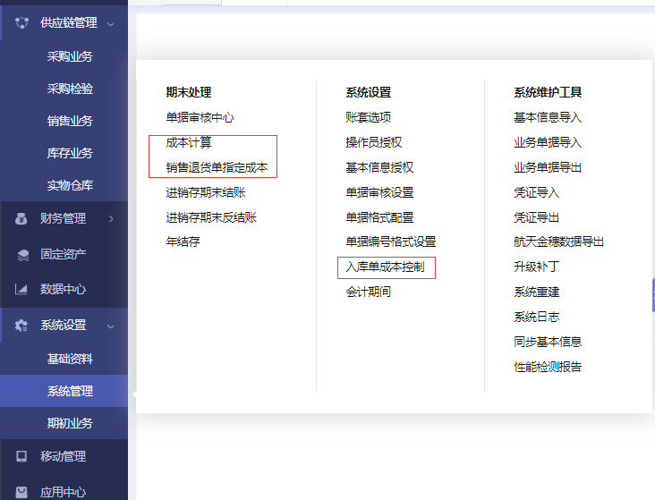Screen dimensions: 655x500
Task: Open 单据编号格式设置 link
Action: pos(390,242)
